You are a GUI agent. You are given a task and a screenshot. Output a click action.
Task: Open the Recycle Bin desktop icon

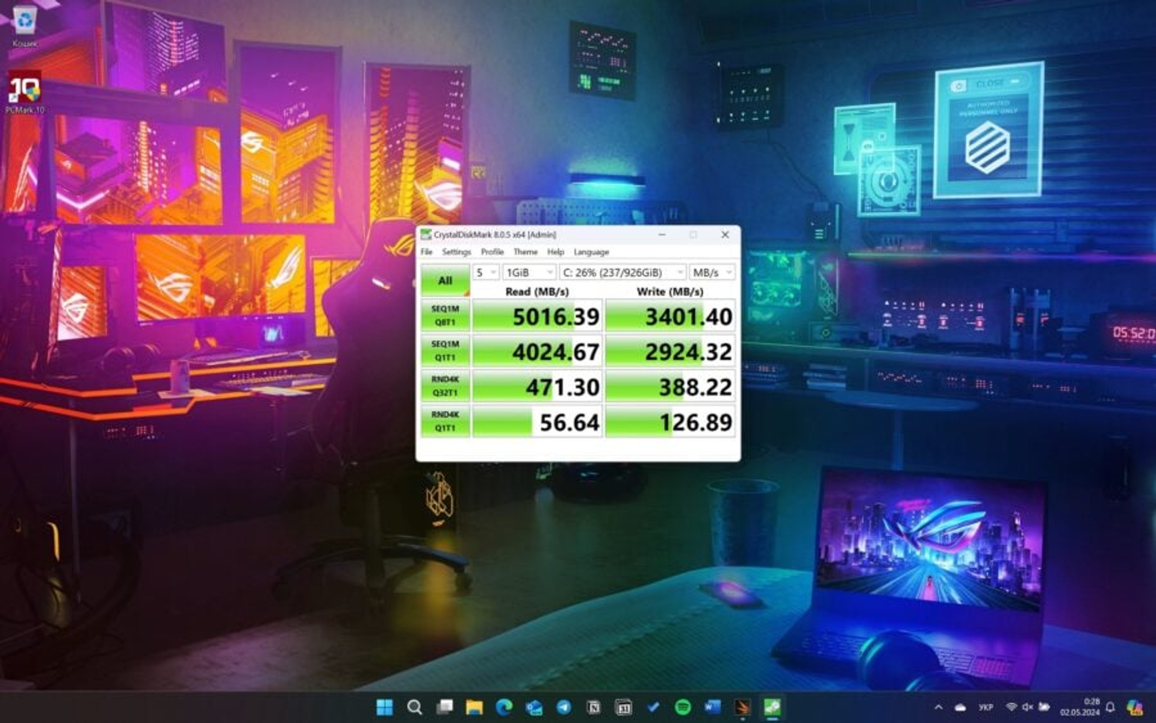coord(25,26)
